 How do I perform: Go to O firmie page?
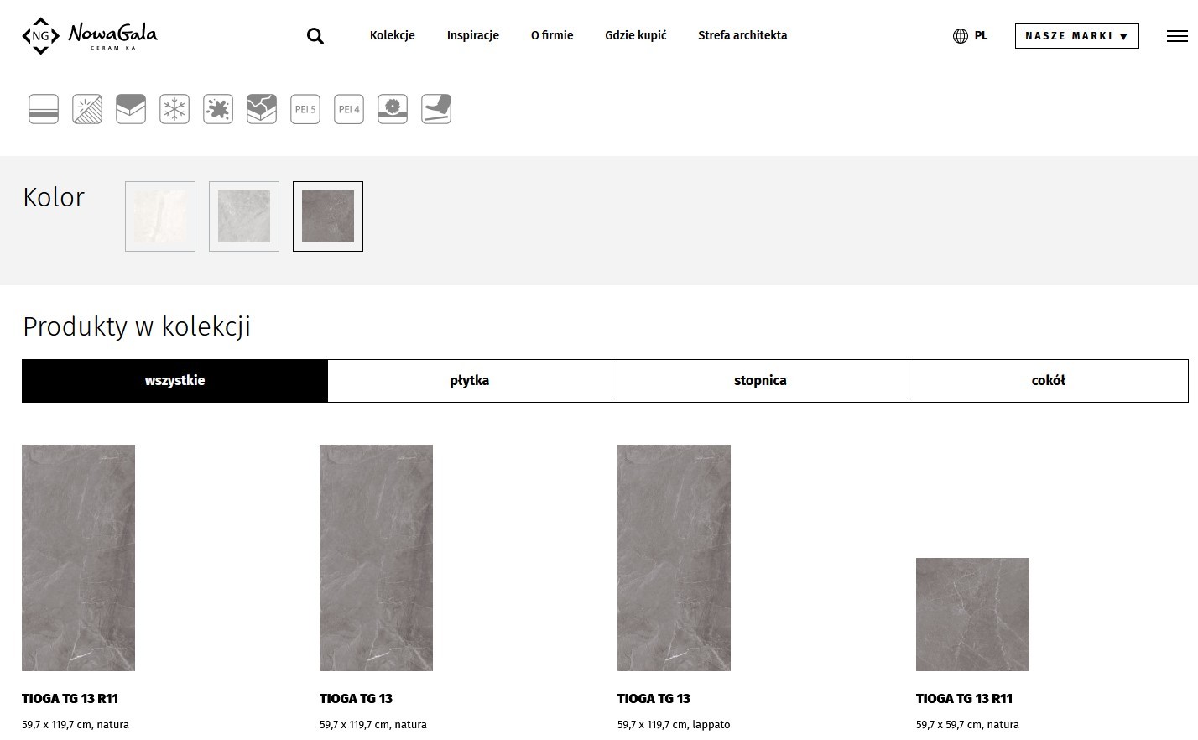552,35
